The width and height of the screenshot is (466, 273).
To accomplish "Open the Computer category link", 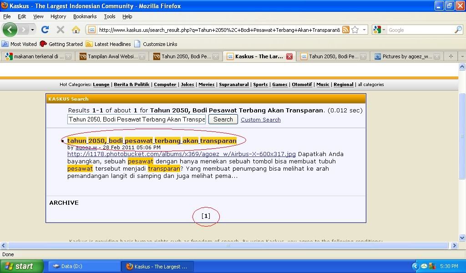I will click(x=165, y=85).
